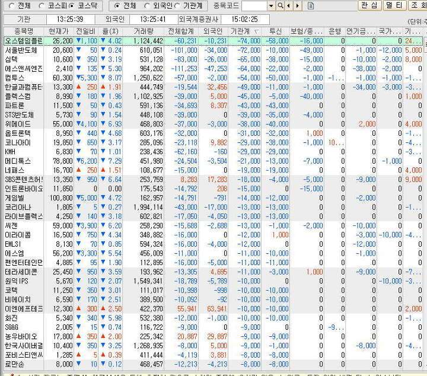Select the 코스닥 market radio button
427x376 pixels.
tap(72, 6)
